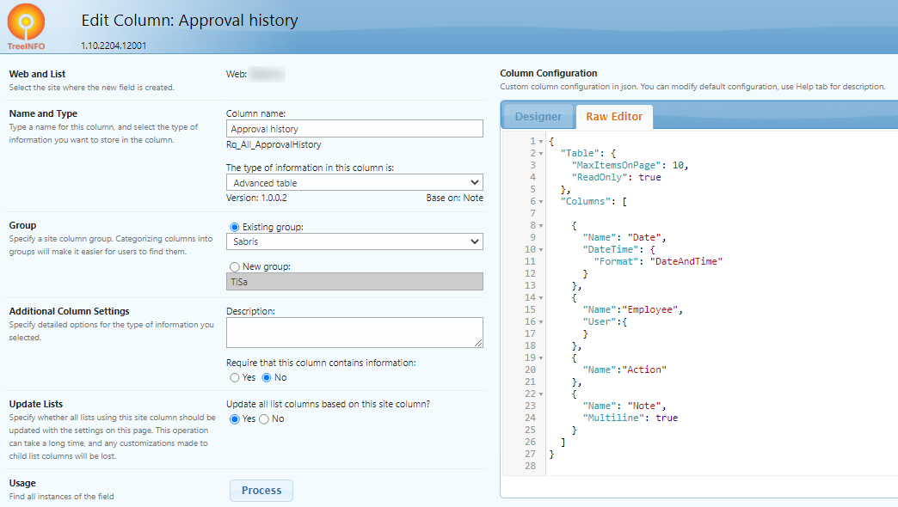This screenshot has width=898, height=507.
Task: Choose No for require column information
Action: (267, 378)
